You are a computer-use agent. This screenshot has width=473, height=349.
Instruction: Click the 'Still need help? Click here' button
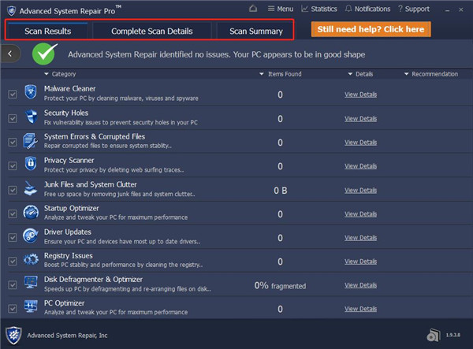click(x=371, y=30)
